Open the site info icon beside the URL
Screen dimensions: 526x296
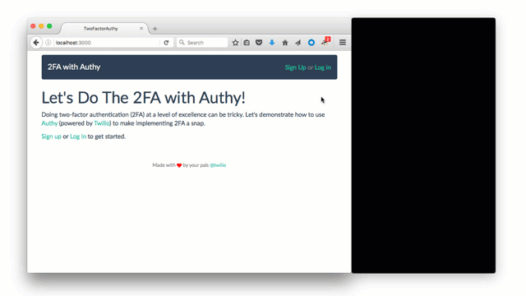tap(48, 43)
